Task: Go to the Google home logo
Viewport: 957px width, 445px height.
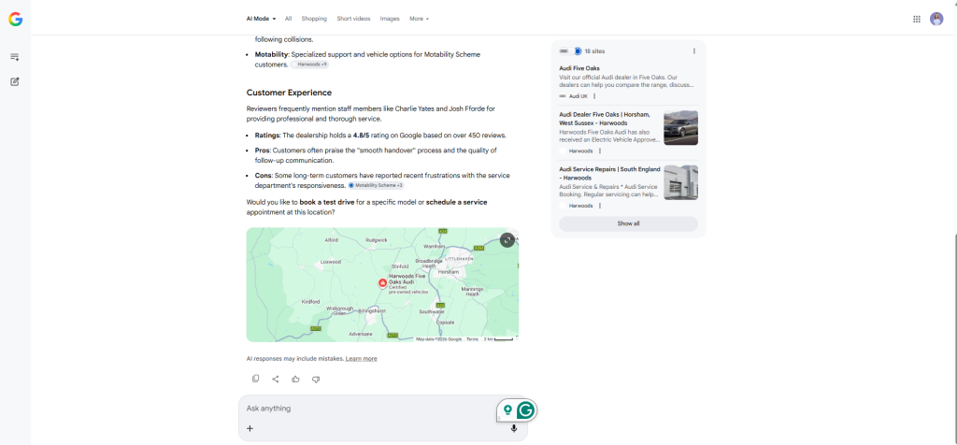Action: coord(15,19)
